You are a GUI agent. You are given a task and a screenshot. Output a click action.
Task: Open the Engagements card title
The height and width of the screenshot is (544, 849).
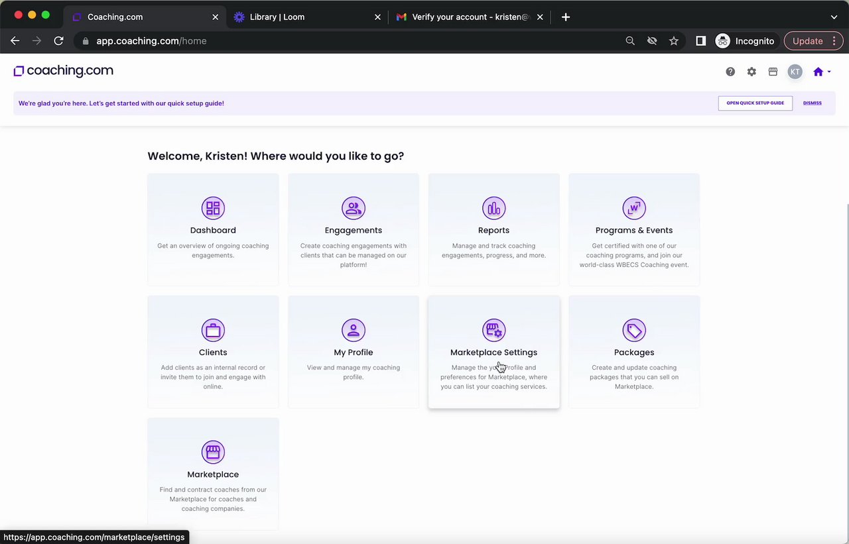[x=354, y=231]
